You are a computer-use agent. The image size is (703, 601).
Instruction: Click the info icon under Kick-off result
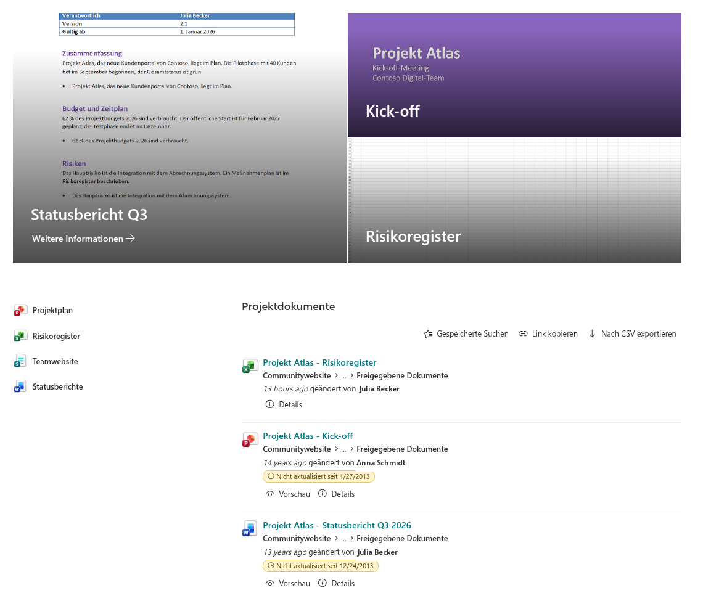[x=323, y=494]
